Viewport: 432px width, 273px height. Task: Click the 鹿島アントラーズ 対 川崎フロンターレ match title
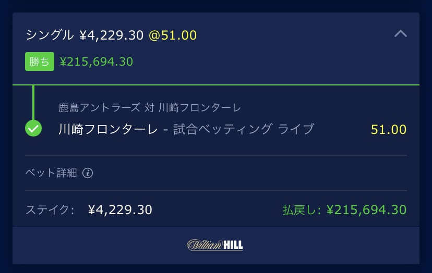150,108
